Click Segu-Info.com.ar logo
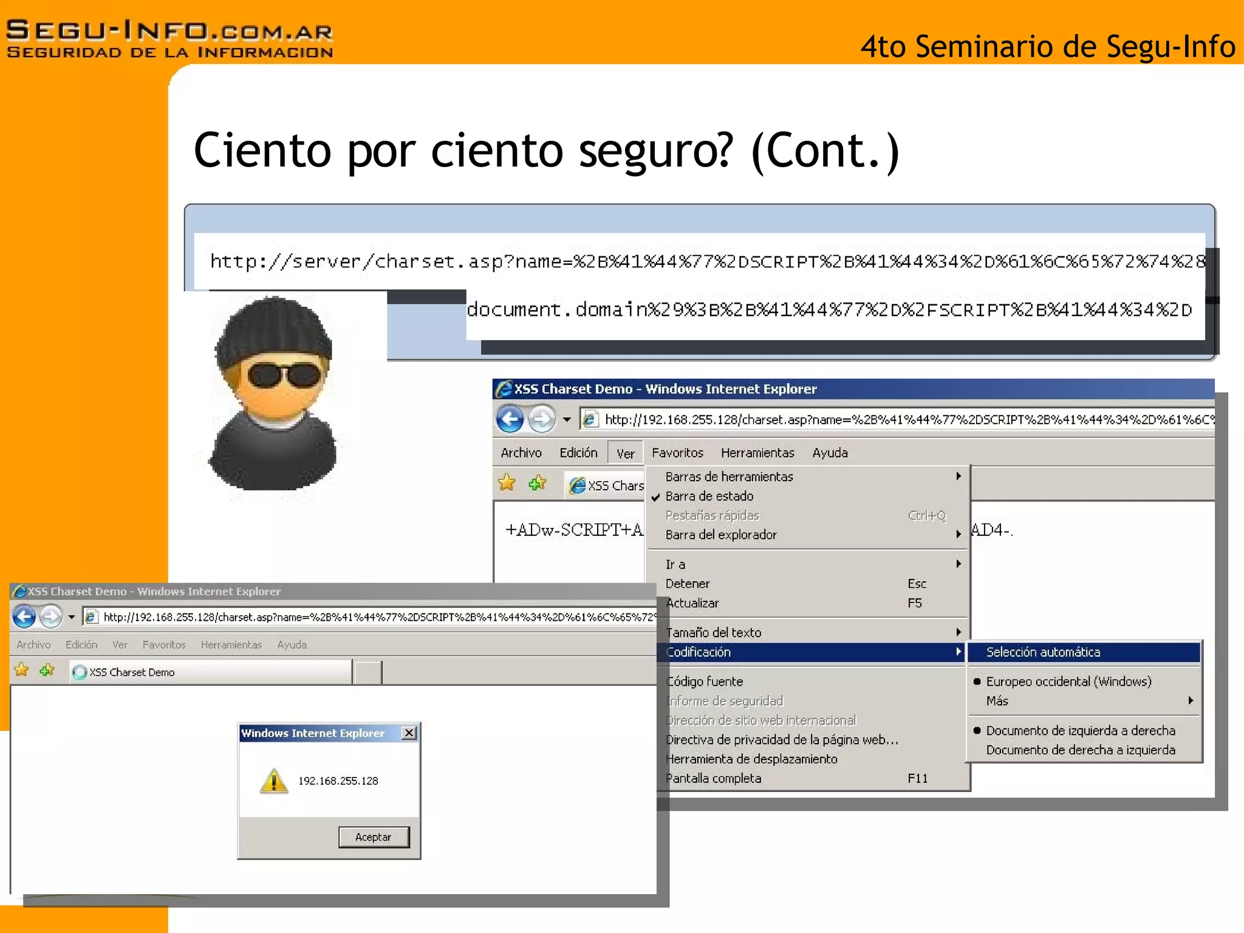This screenshot has height=933, width=1244. 169,39
